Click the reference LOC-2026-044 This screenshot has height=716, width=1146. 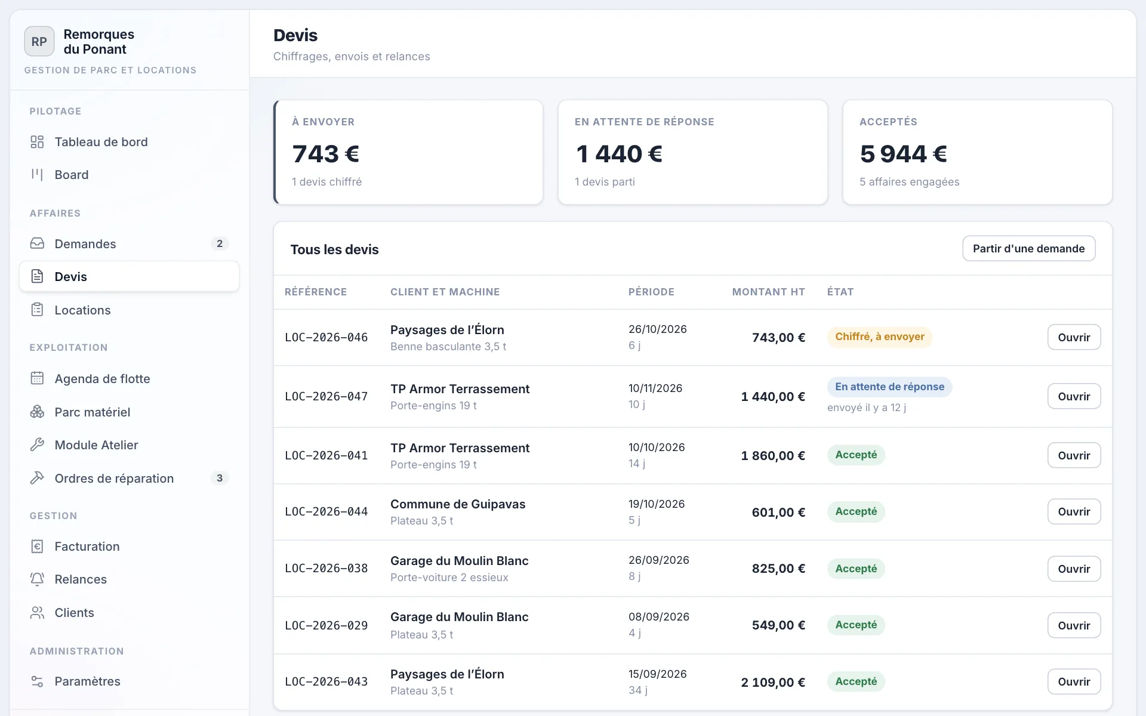point(326,511)
